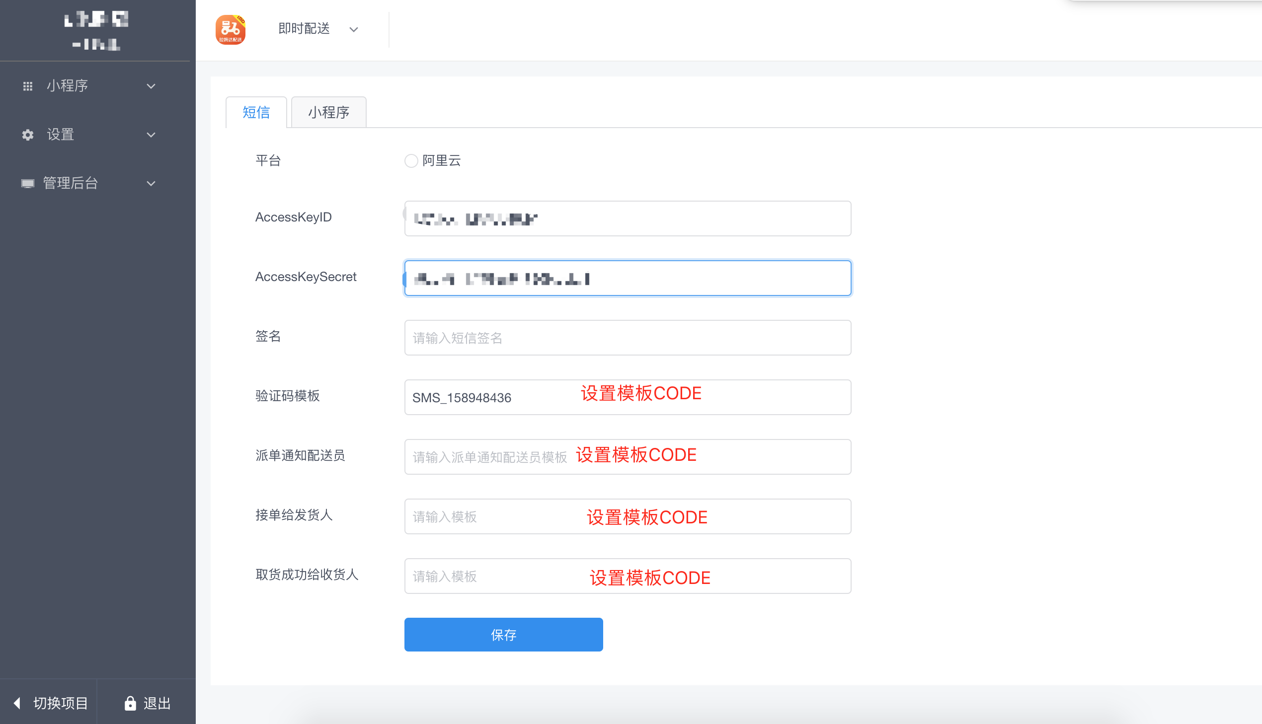Click the monitor icon beside 管理后台

28,184
